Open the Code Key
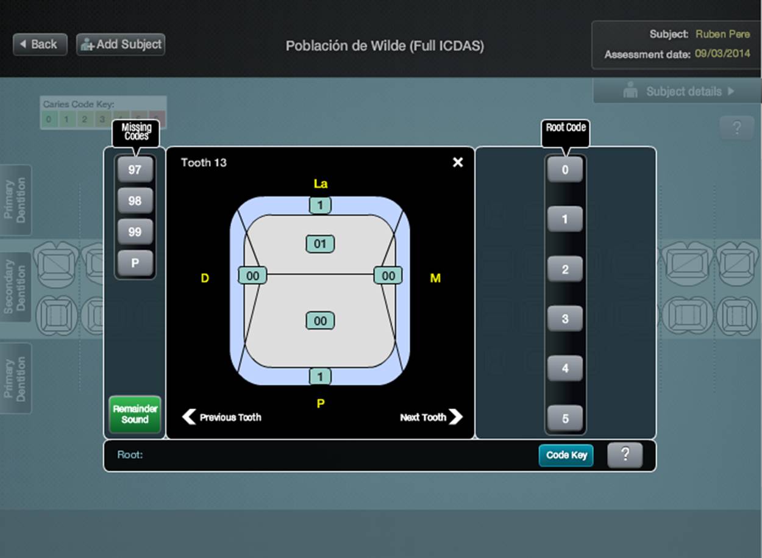The image size is (762, 558). point(566,455)
